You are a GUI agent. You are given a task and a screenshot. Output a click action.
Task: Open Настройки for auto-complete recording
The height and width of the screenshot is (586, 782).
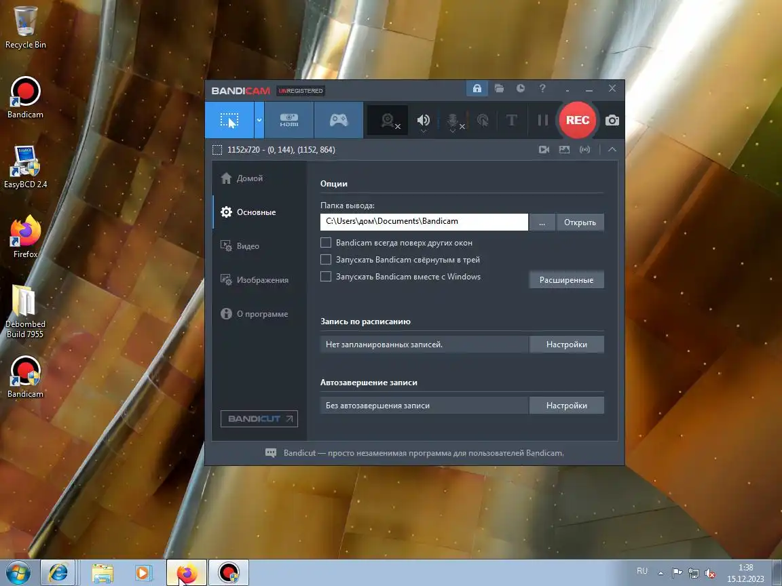click(x=567, y=406)
